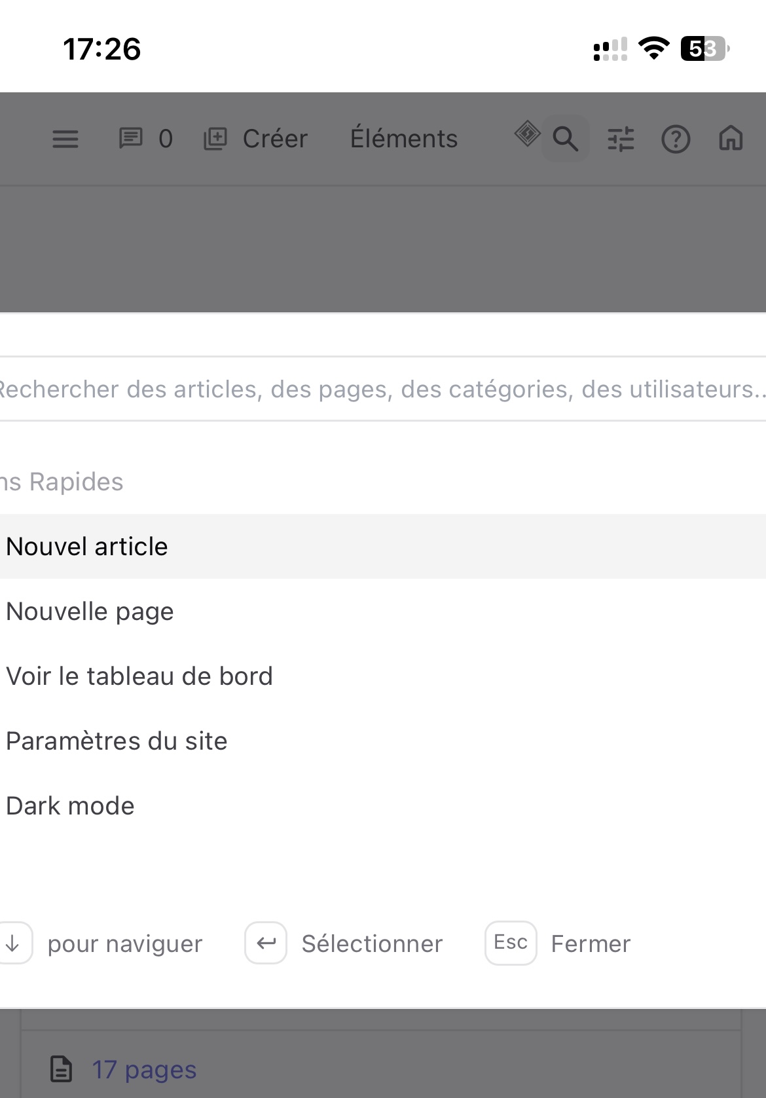766x1098 pixels.
Task: Toggle Dark mode option
Action: 71,806
